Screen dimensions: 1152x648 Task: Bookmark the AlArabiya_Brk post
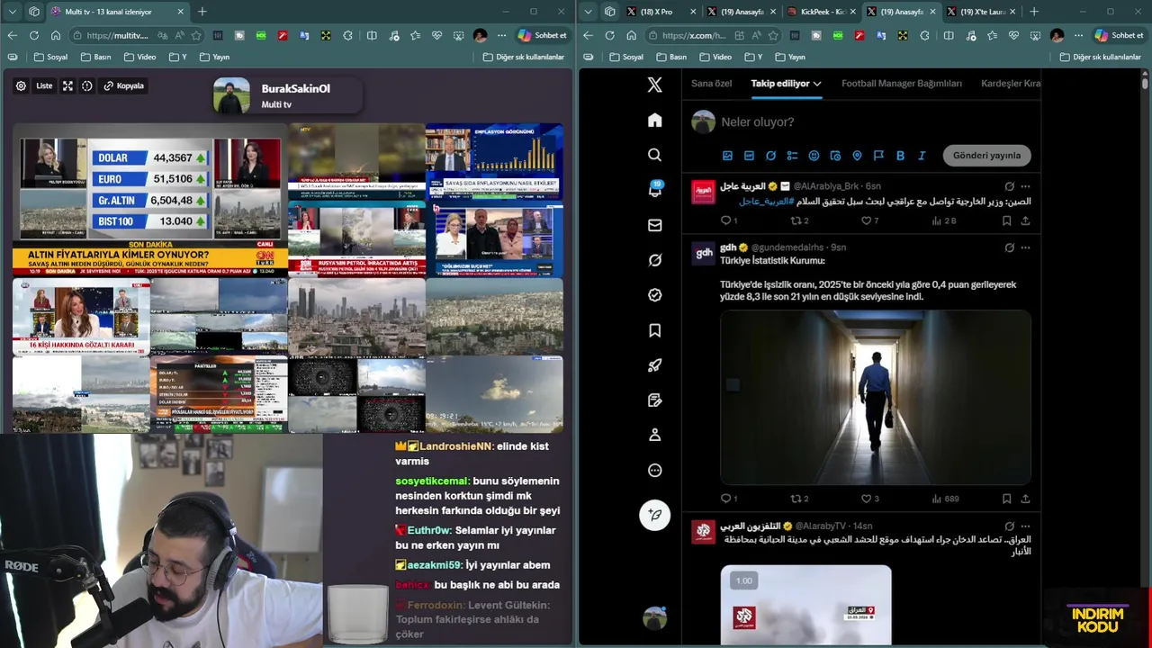(1006, 220)
